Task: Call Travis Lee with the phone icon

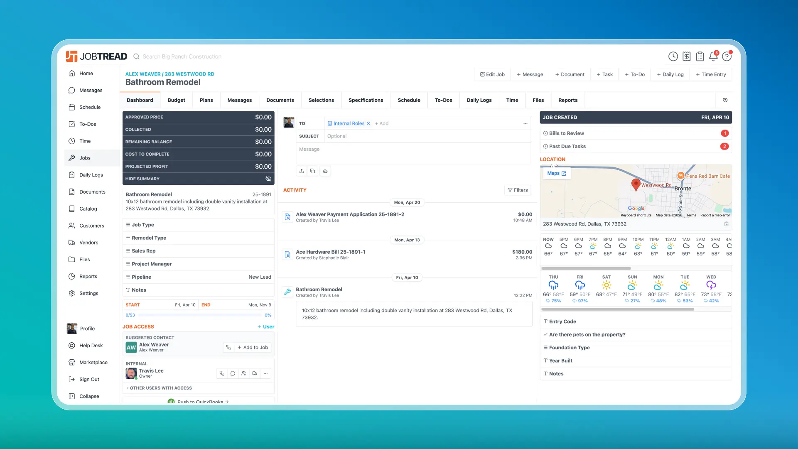Action: (222, 373)
